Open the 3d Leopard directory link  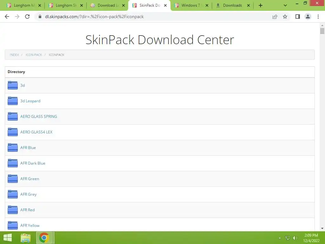click(x=30, y=101)
